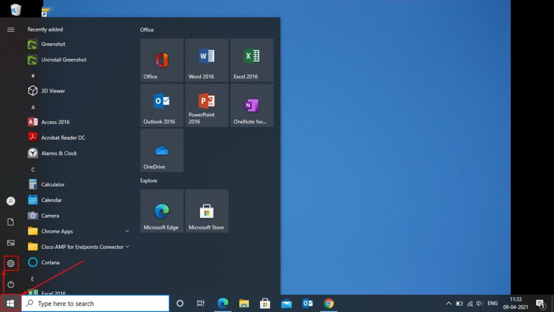
Task: Open Alarms & Clock from the list
Action: click(x=57, y=153)
